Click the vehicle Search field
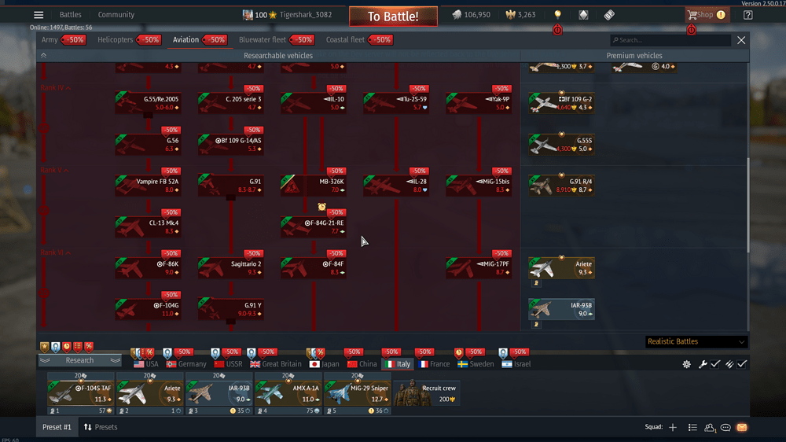 (670, 40)
